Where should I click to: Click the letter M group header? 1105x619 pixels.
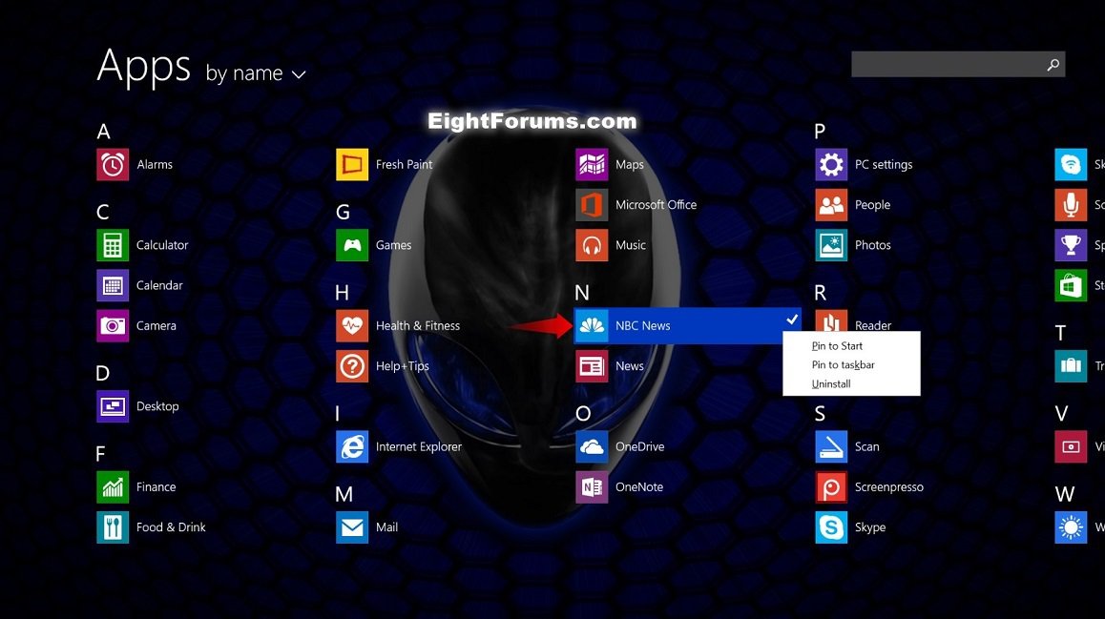(344, 494)
